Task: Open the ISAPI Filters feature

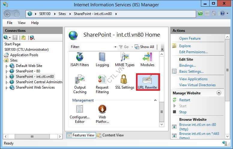Action: point(80,59)
